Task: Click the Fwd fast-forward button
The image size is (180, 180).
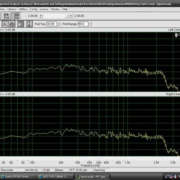Action: point(6,16)
